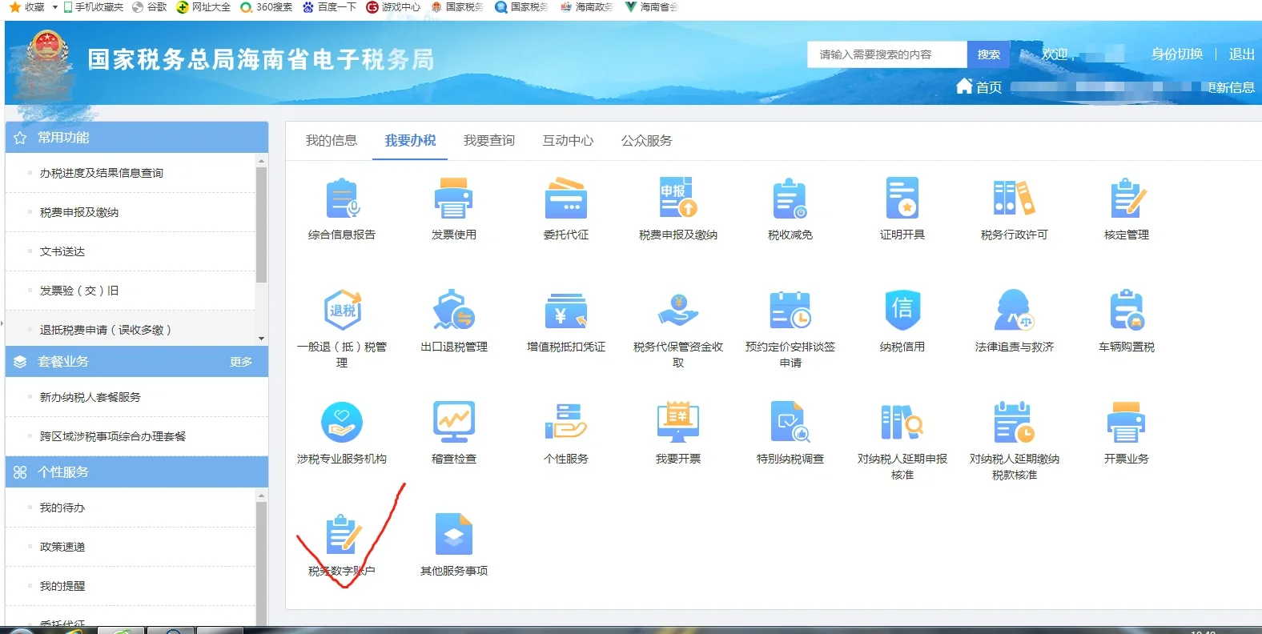Open 发票使用 printer icon
The image size is (1262, 634).
[x=453, y=199]
